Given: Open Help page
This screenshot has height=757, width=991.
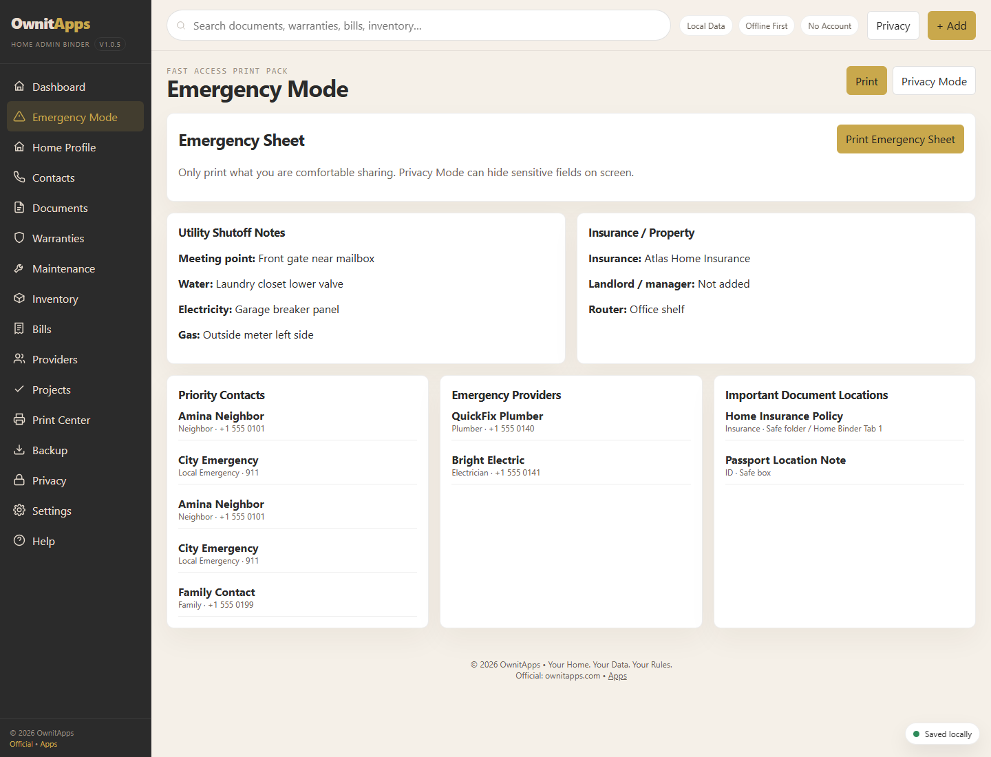Looking at the screenshot, I should tap(75, 541).
